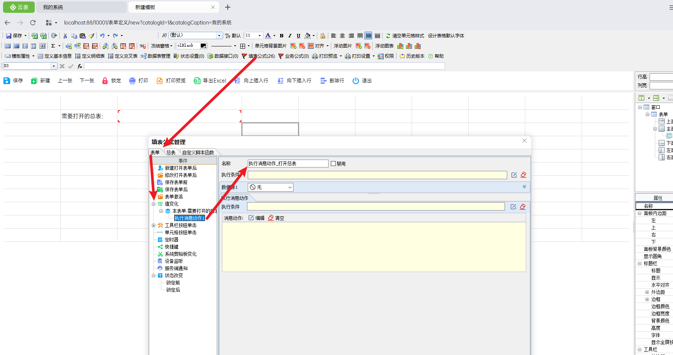Click the cell lock padlock icon
Viewport: 673px width, 355px height.
click(x=323, y=36)
